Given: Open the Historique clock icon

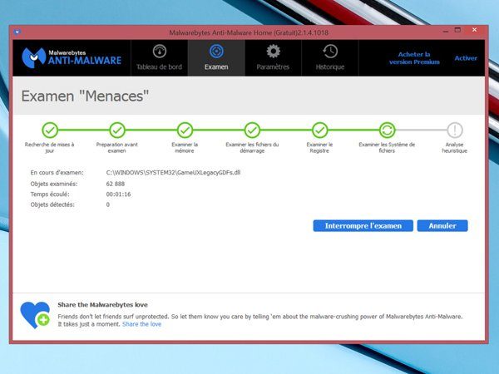Looking at the screenshot, I should [330, 52].
